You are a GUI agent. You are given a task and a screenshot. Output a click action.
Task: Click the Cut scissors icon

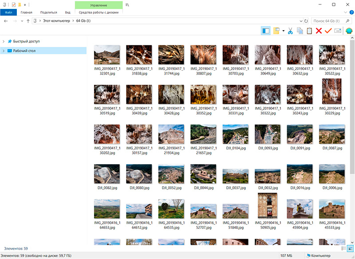290,31
